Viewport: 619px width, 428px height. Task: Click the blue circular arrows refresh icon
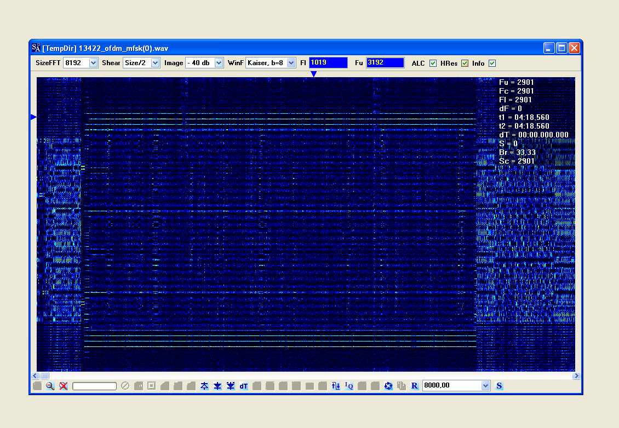(x=388, y=386)
